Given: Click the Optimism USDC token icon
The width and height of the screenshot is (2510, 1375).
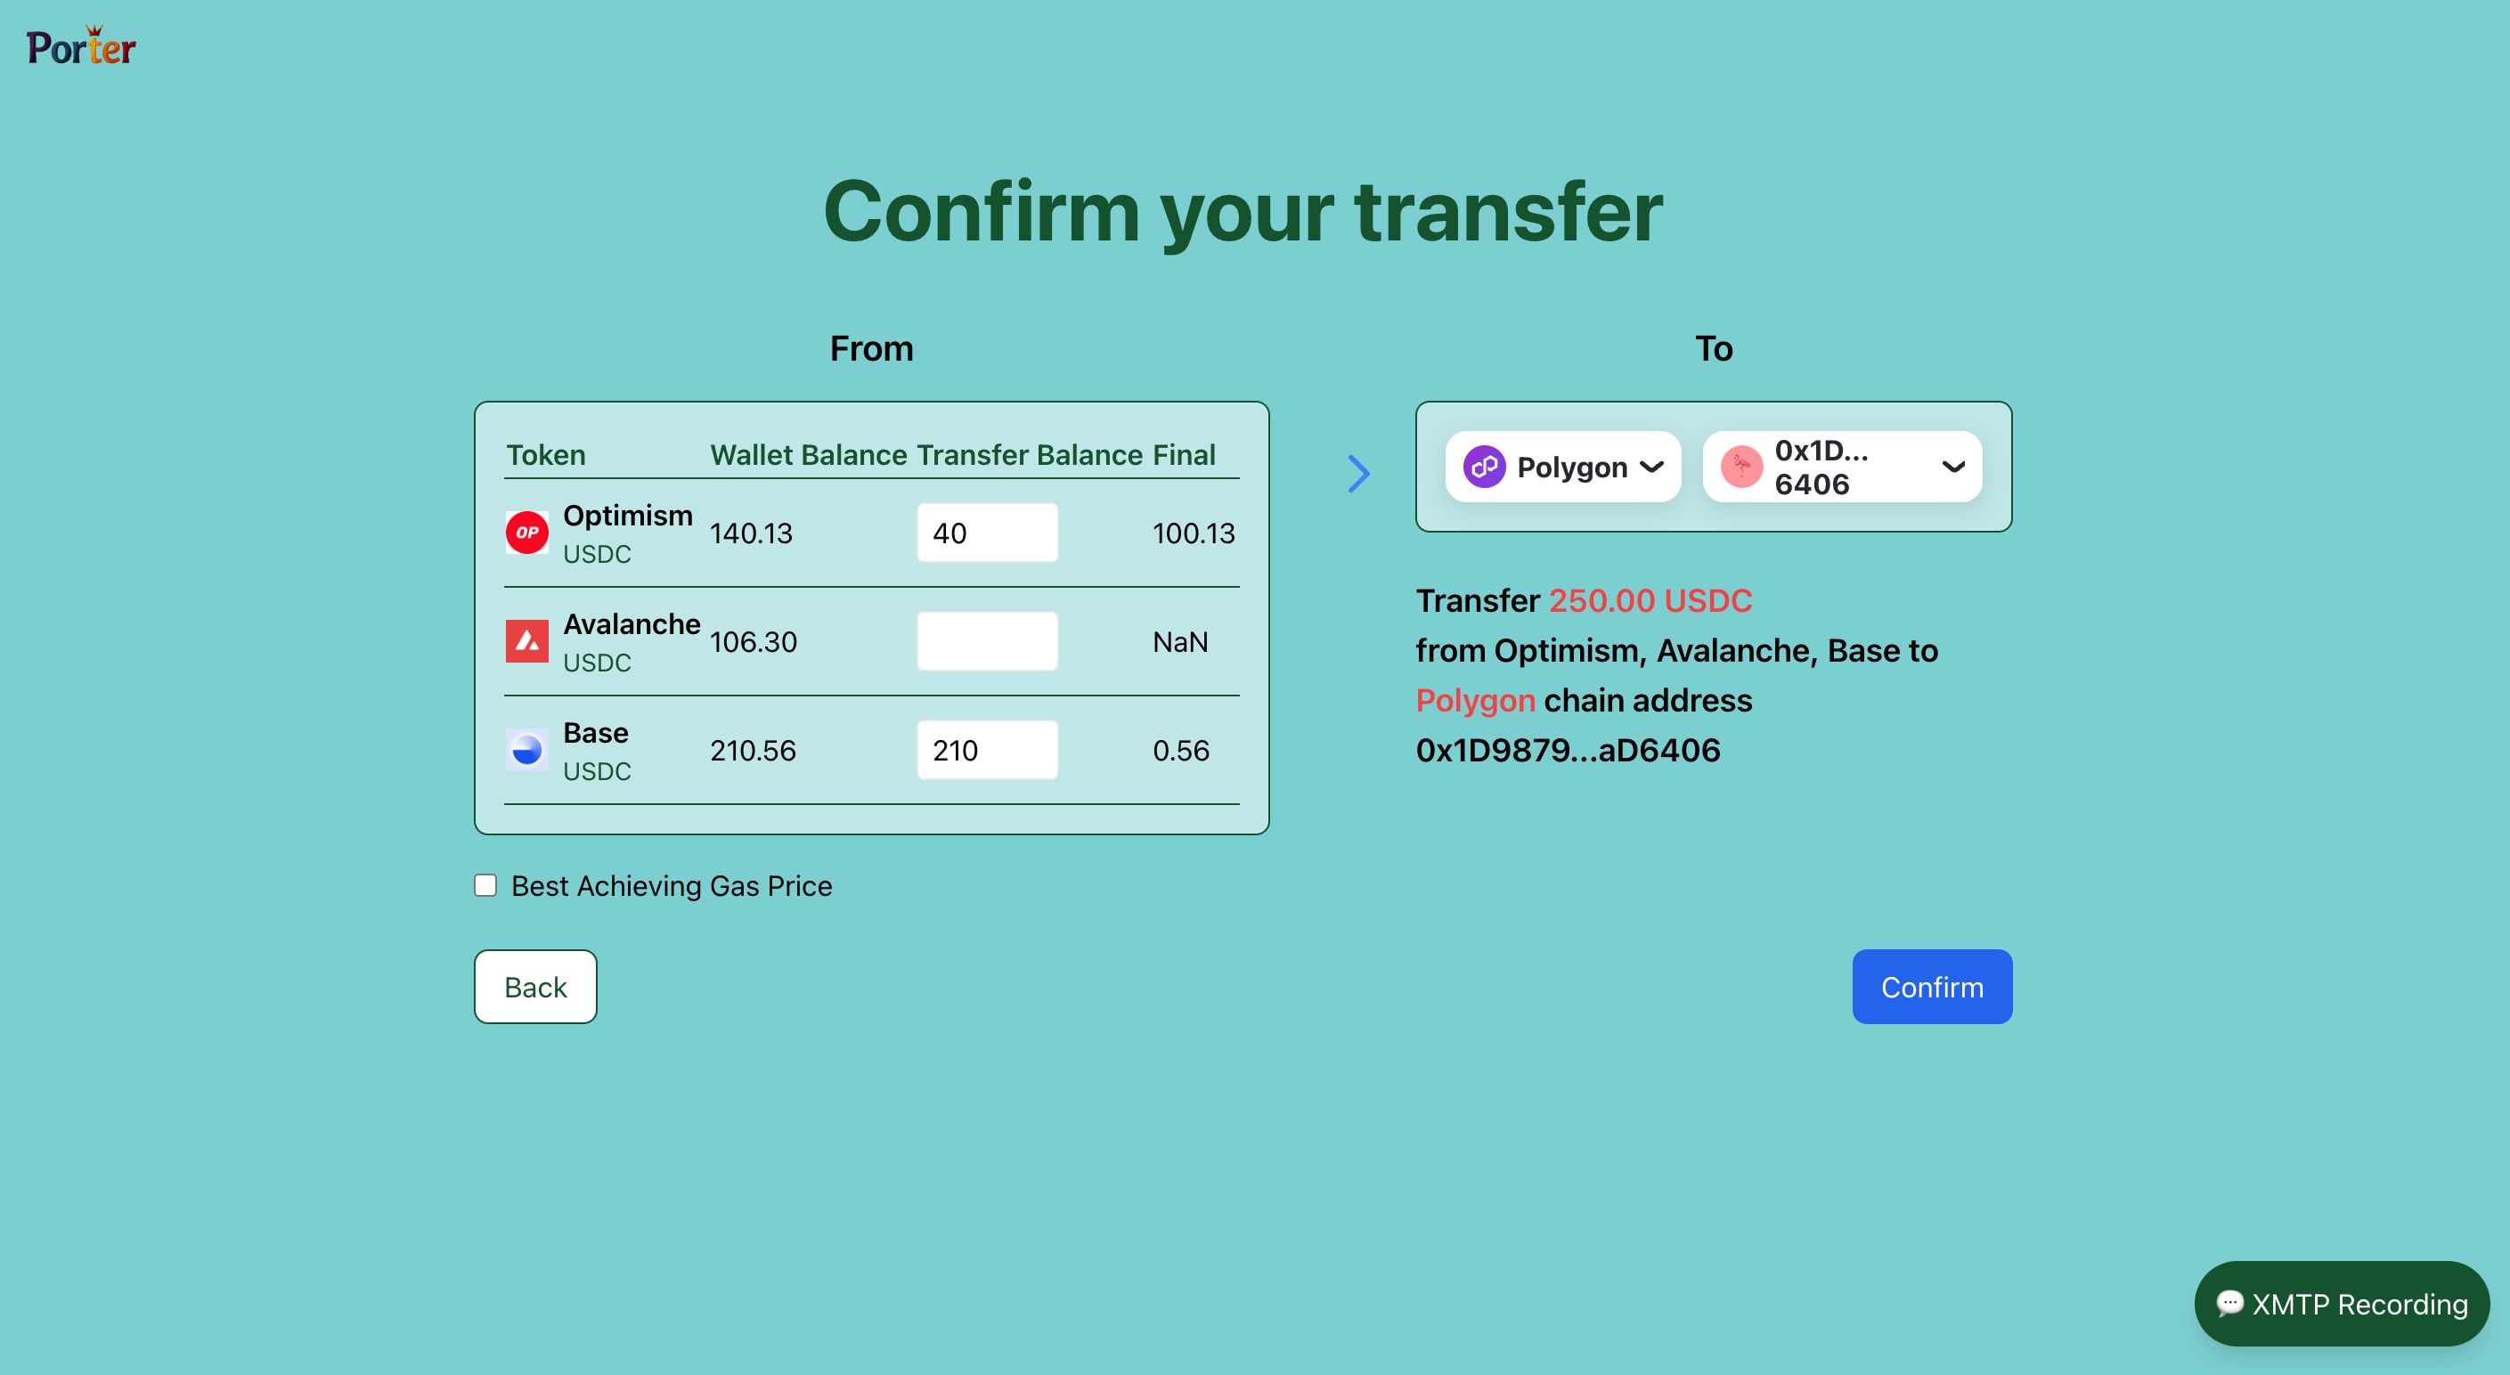Looking at the screenshot, I should point(526,533).
